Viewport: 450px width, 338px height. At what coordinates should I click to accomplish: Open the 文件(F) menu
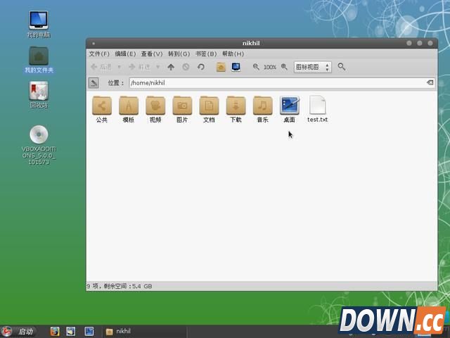point(98,54)
